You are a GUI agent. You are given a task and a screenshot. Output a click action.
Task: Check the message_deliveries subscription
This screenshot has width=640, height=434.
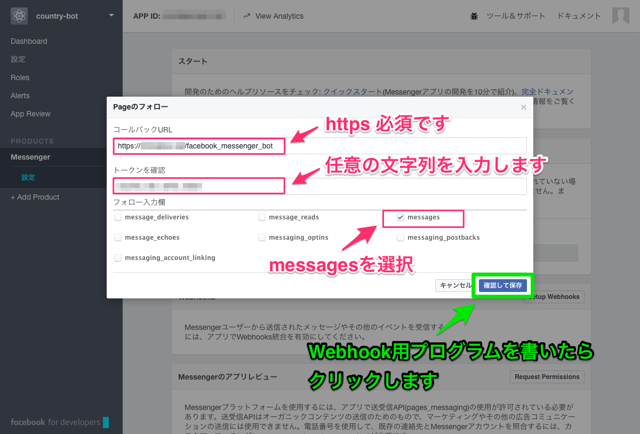[118, 217]
